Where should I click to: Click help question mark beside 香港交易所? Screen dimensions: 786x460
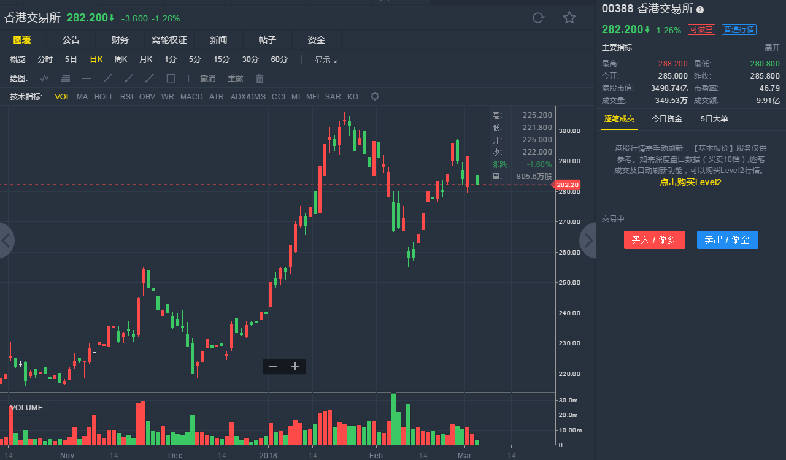(x=700, y=10)
